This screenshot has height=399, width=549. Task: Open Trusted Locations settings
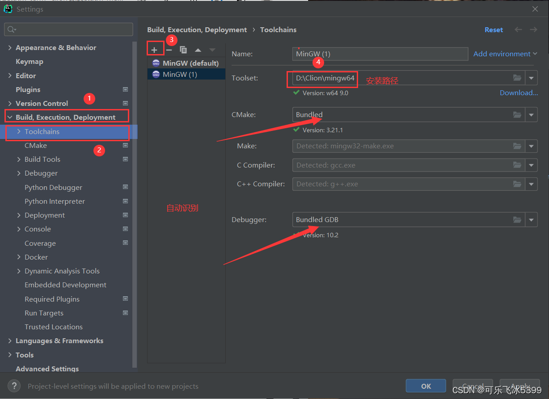pos(54,327)
